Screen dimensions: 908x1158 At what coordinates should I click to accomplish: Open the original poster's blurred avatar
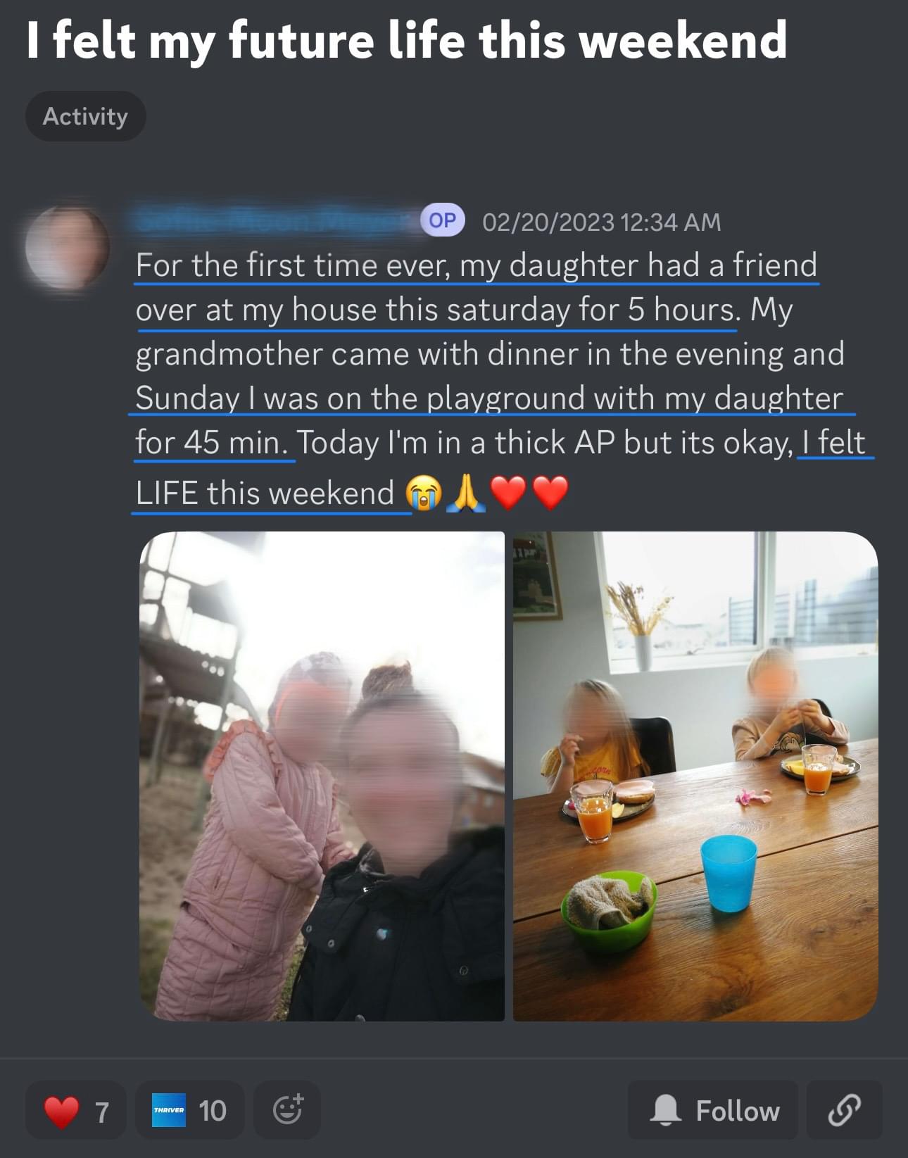click(x=68, y=247)
